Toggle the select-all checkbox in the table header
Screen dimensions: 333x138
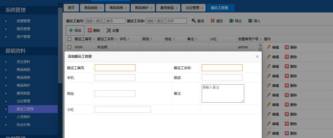pos(69,39)
